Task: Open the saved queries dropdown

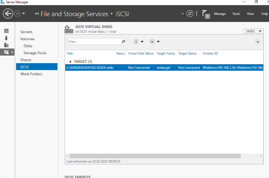Action: point(155,42)
